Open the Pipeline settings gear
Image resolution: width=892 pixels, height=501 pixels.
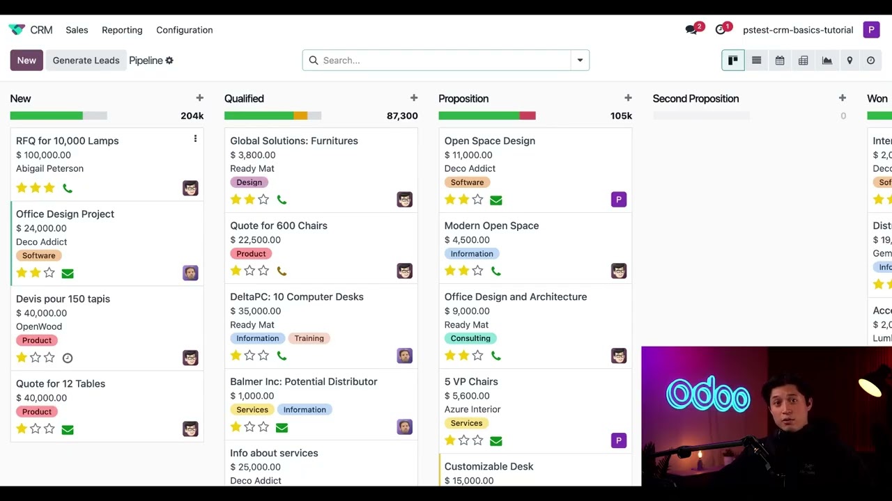[x=169, y=61]
